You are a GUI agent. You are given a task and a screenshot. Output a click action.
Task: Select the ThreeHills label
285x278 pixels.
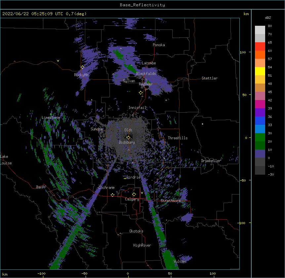pyautogui.click(x=178, y=138)
